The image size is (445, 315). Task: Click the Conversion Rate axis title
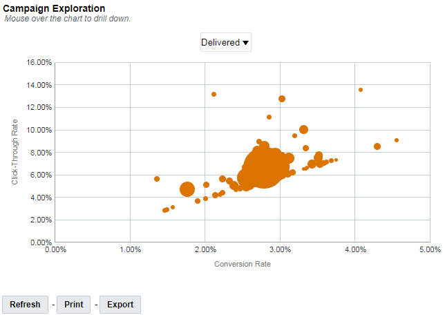point(243,264)
